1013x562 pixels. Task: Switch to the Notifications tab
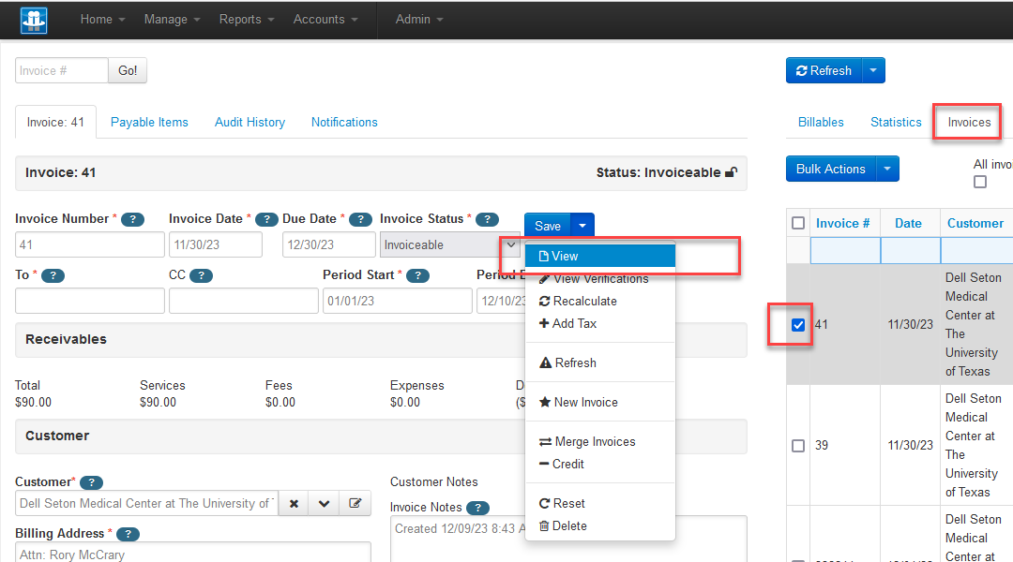(x=344, y=122)
